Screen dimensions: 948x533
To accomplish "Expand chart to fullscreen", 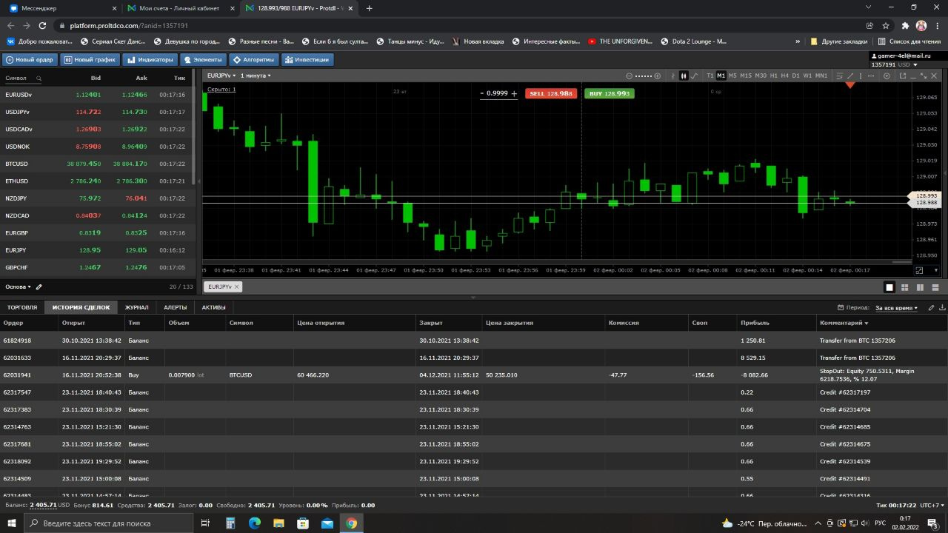I will coord(924,76).
